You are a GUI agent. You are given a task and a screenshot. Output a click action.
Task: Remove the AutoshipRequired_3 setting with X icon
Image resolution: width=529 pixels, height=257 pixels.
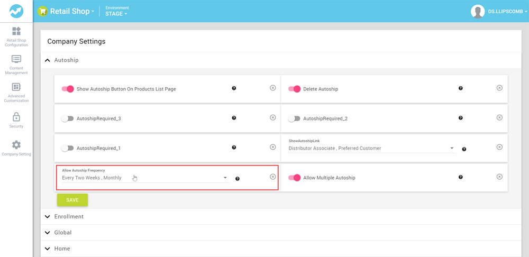pyautogui.click(x=273, y=118)
